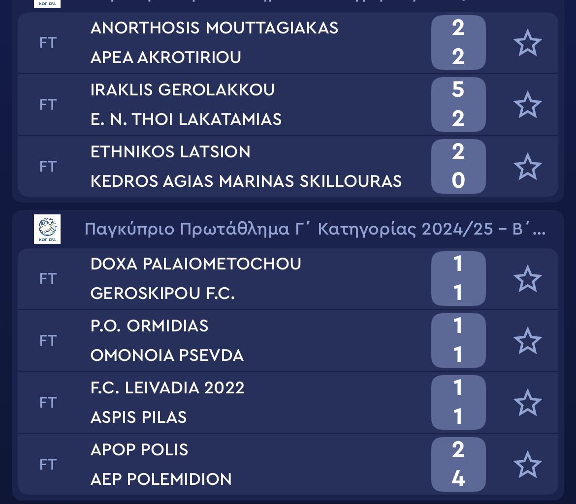Favorite the Anorthosis Mouttagiakas match star

click(x=527, y=43)
